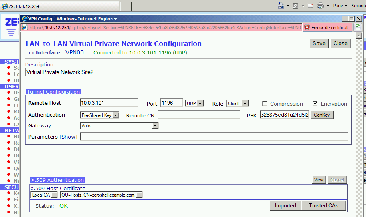Screen dimensions: 366x217
Task: Select the ZS:10.0.12.254 browser tab
Action: pyautogui.click(x=60, y=6)
